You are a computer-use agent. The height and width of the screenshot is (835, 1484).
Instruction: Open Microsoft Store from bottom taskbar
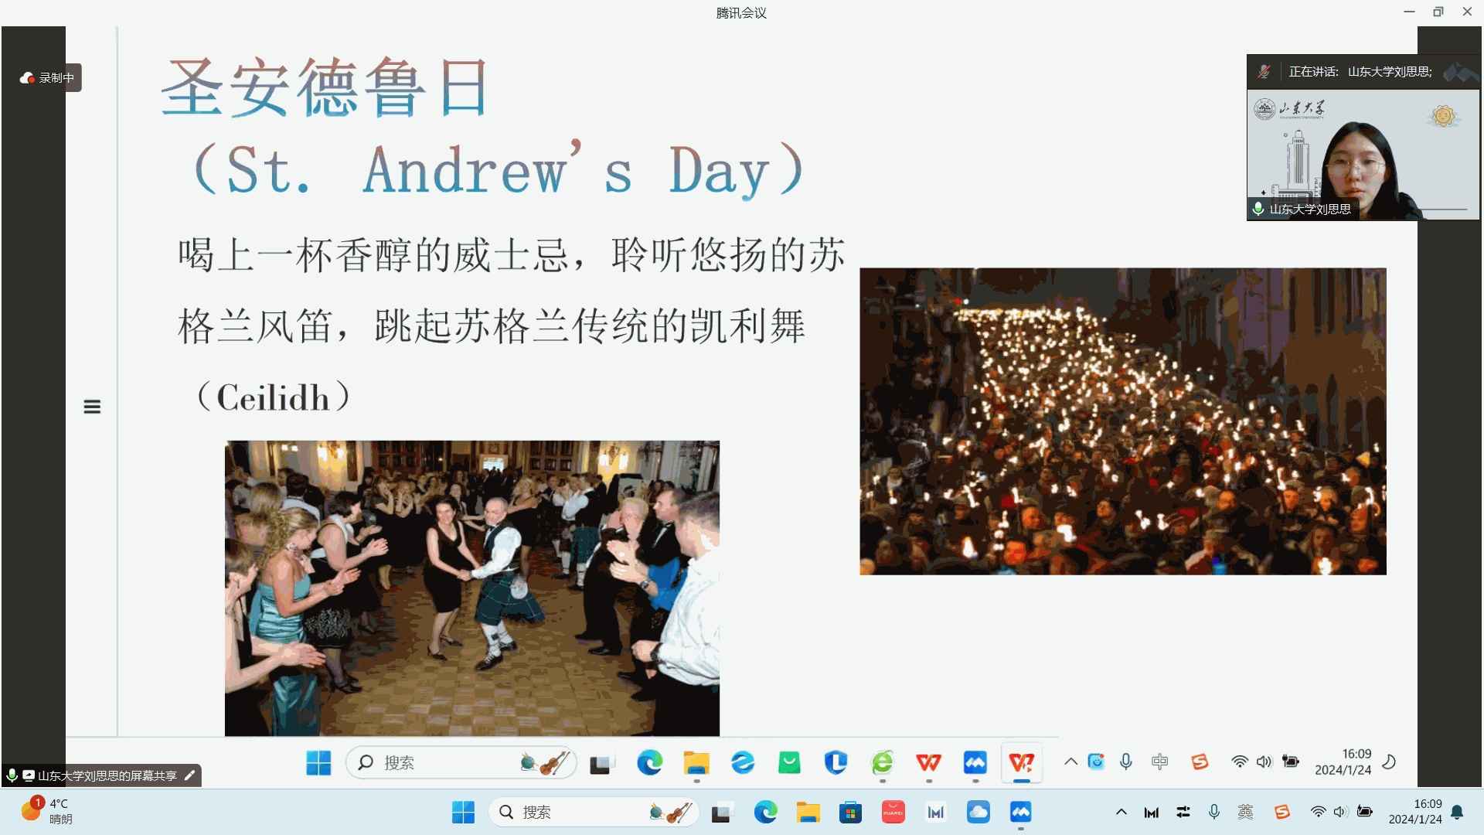click(850, 812)
